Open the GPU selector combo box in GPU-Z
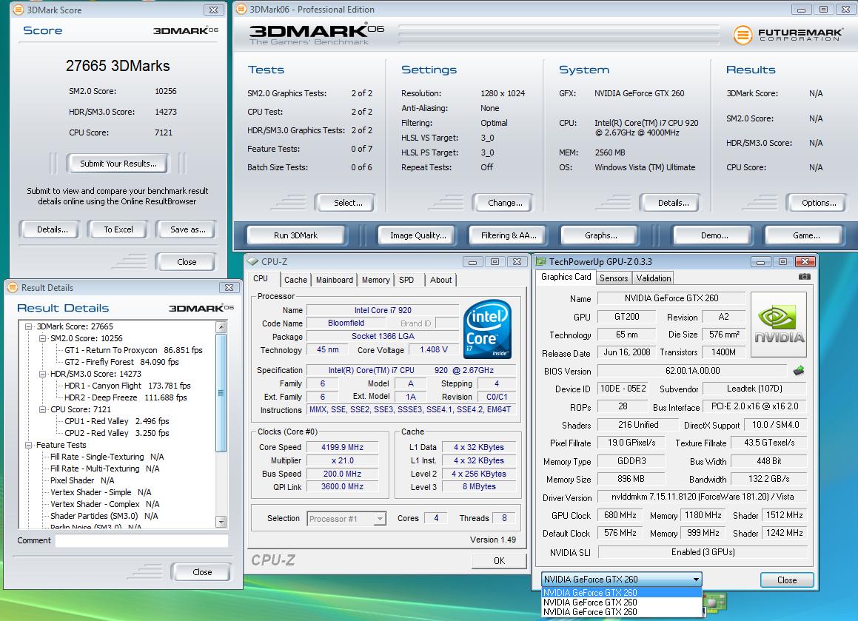This screenshot has width=858, height=621. tap(622, 580)
